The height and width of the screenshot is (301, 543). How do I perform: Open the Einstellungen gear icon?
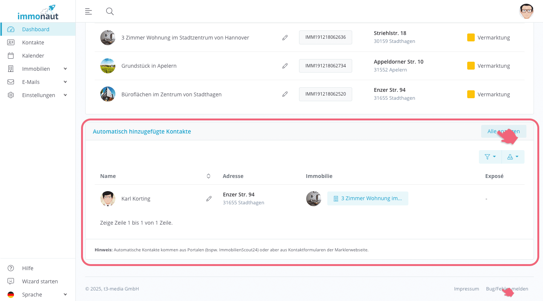11,95
